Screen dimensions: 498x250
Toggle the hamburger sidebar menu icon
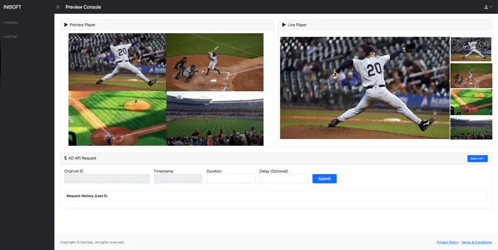58,7
